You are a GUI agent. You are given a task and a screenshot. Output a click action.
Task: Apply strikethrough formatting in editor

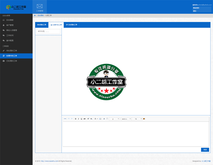(85, 119)
